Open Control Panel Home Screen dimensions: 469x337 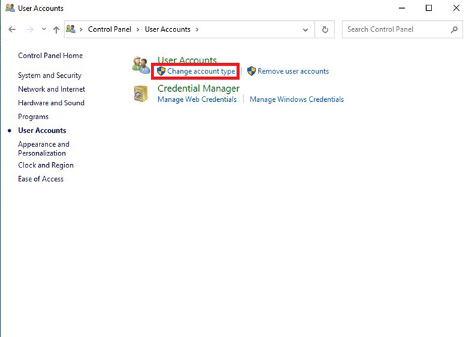[x=50, y=56]
